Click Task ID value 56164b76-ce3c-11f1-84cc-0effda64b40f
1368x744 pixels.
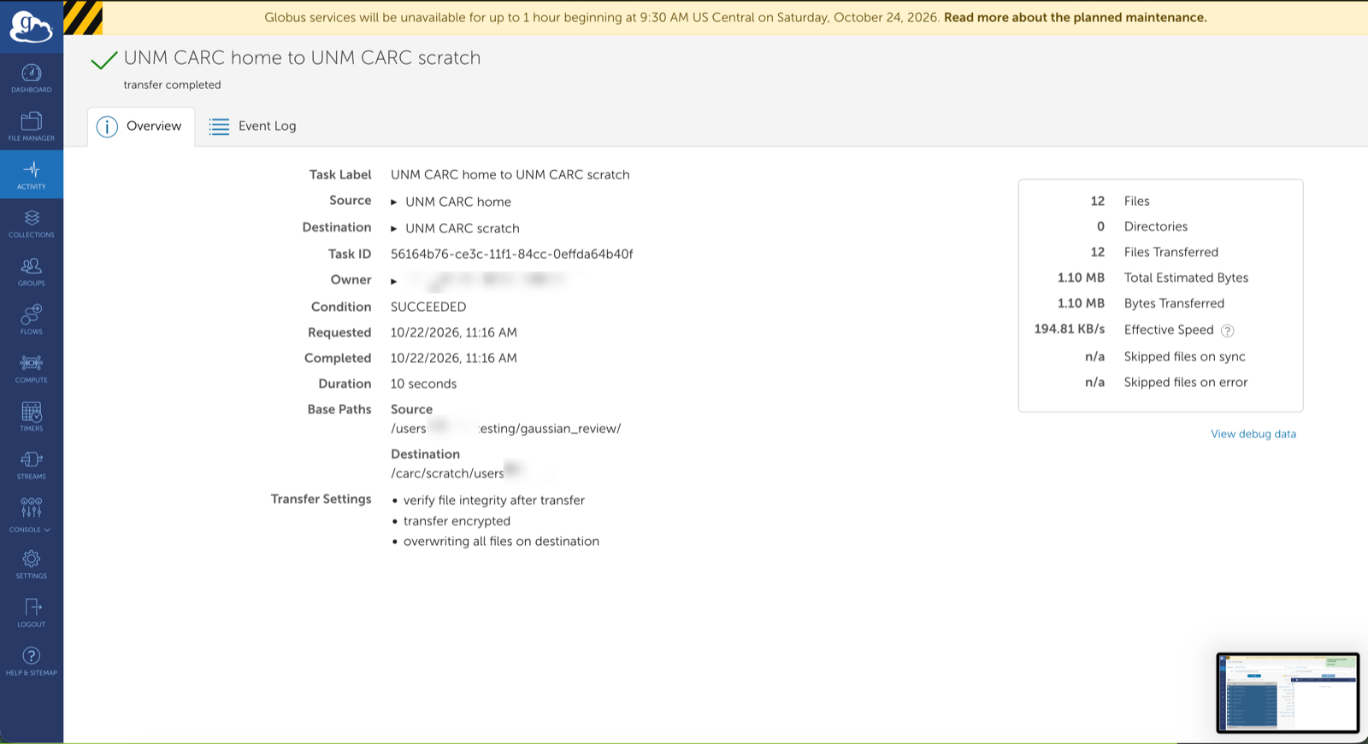pos(512,254)
